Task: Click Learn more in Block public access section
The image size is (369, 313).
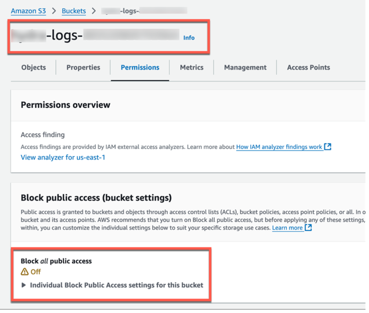Action: 288,227
